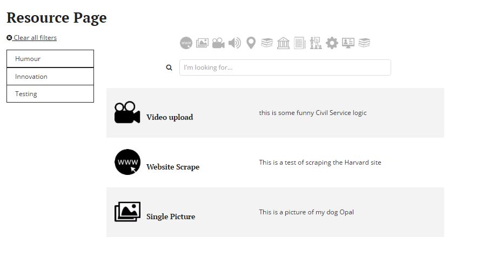Click the black www icon beside Website Scrape
The image size is (503, 257).
click(x=128, y=162)
